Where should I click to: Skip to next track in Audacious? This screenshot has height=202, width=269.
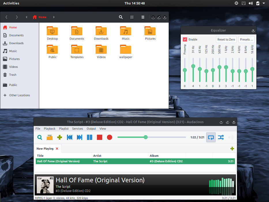click(x=79, y=137)
